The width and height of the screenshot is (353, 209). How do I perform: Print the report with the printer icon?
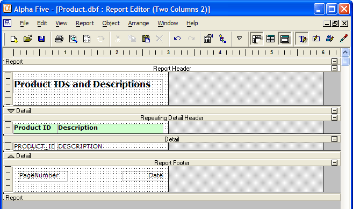click(59, 39)
